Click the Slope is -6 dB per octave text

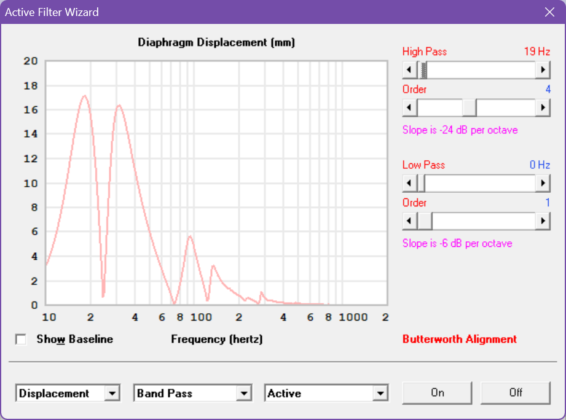tap(457, 243)
